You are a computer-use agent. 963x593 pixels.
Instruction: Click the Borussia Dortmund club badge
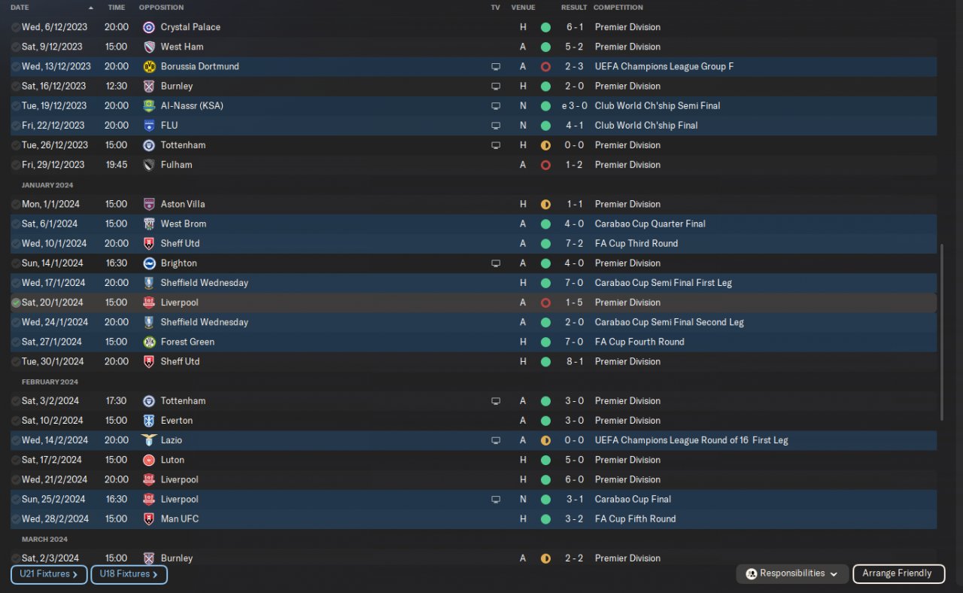click(149, 66)
